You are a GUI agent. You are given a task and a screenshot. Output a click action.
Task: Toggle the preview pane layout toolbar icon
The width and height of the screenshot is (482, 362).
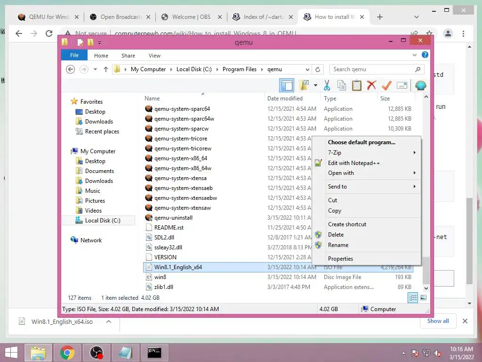(x=287, y=85)
